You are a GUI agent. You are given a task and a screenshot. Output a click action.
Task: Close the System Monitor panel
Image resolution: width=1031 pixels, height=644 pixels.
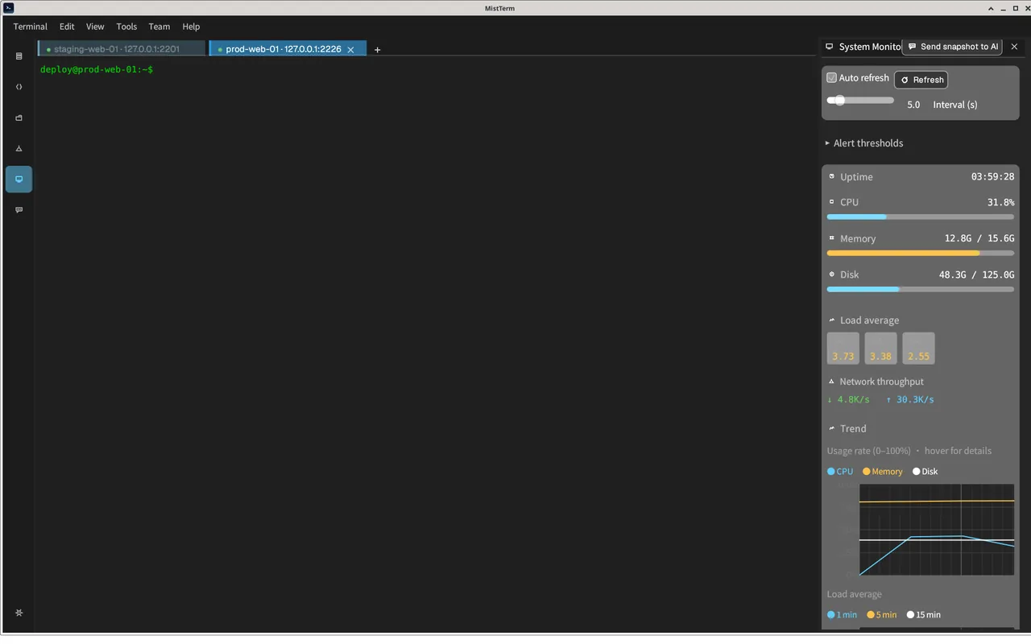(1015, 47)
